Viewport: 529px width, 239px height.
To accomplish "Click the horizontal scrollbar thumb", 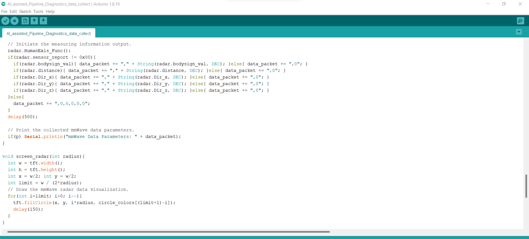I will (x=169, y=232).
